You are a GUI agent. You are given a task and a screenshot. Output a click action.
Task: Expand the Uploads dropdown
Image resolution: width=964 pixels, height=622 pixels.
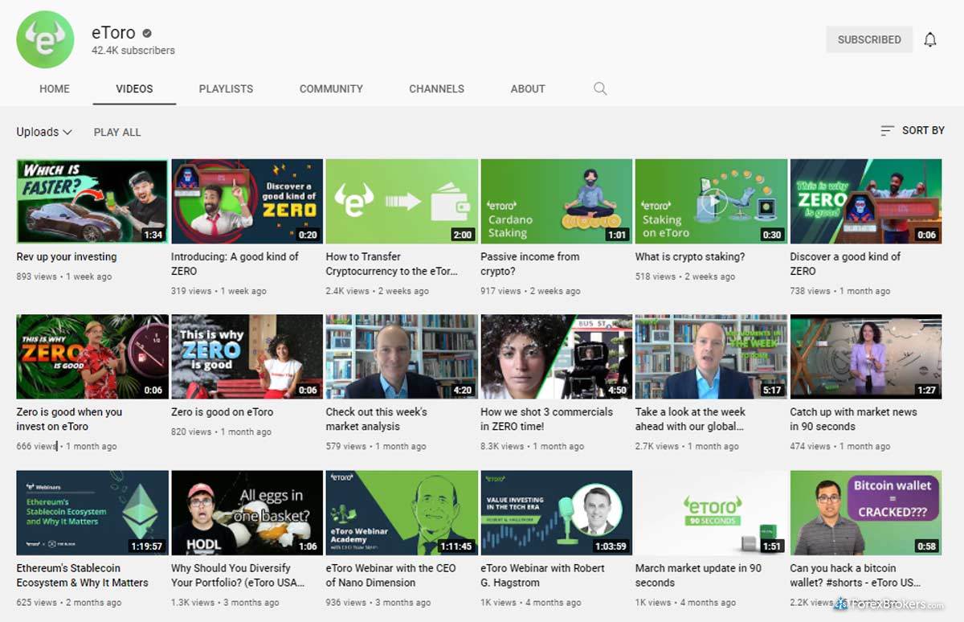pos(44,132)
